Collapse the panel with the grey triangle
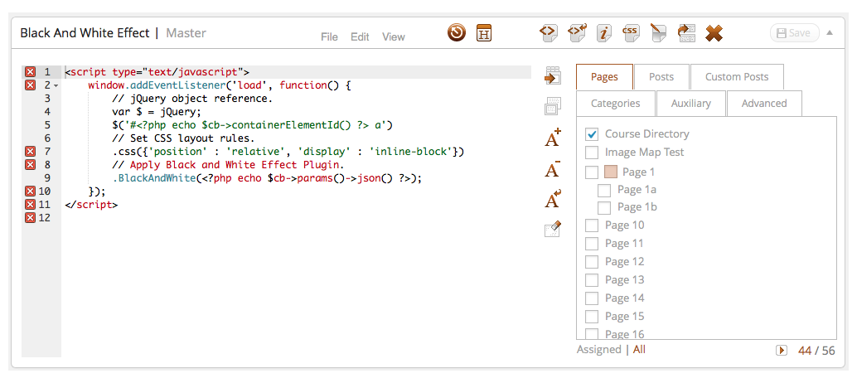 830,33
